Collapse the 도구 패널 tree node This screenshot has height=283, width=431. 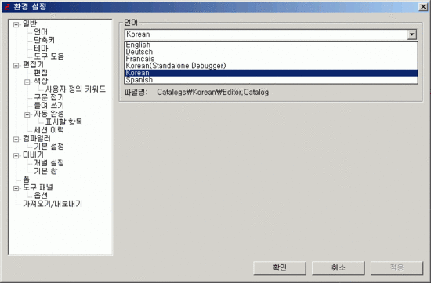pyautogui.click(x=16, y=188)
